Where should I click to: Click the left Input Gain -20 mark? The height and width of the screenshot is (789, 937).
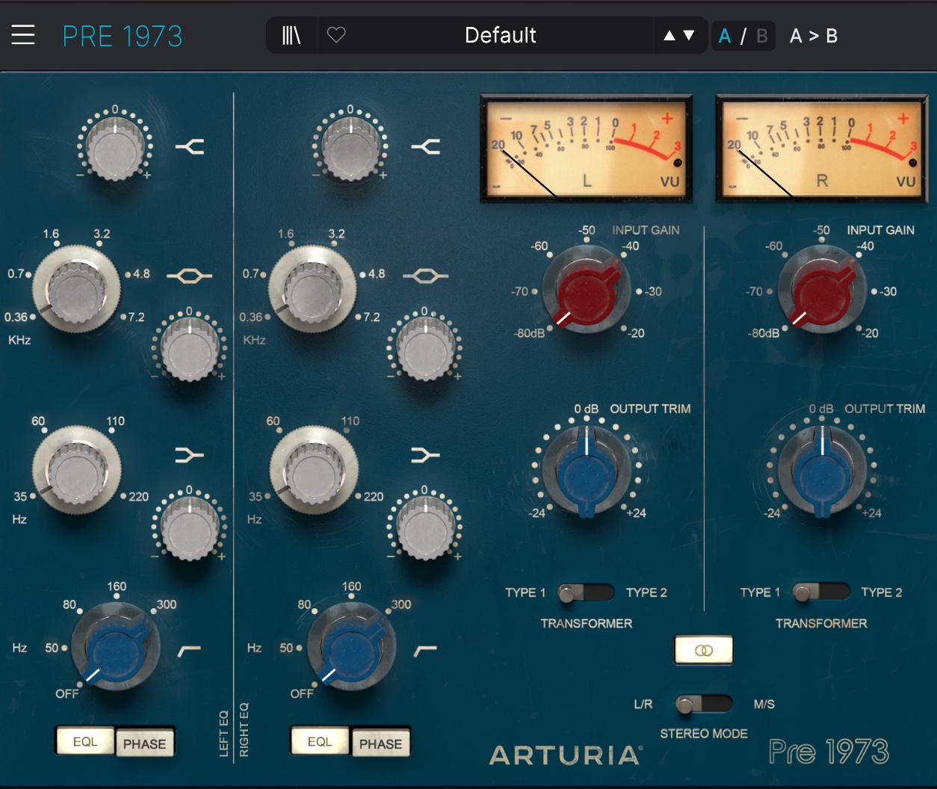pos(636,333)
